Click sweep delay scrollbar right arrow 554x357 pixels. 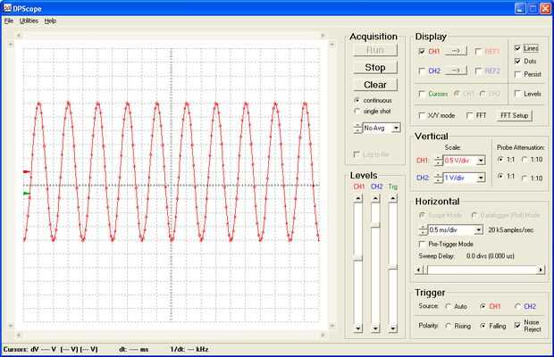click(541, 270)
